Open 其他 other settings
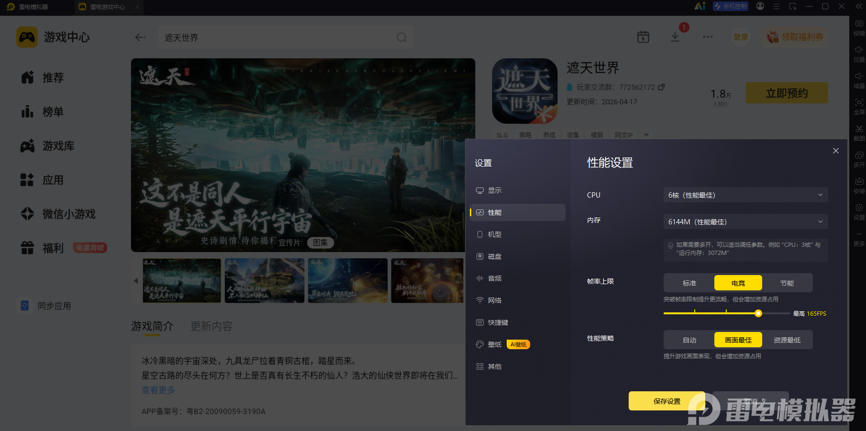 click(x=518, y=366)
